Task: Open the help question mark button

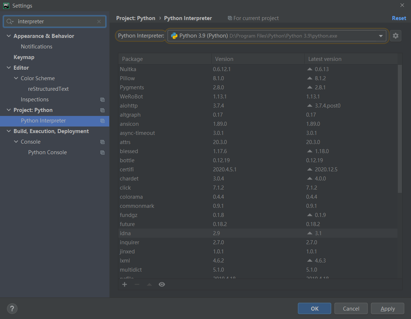Action: coord(12,308)
